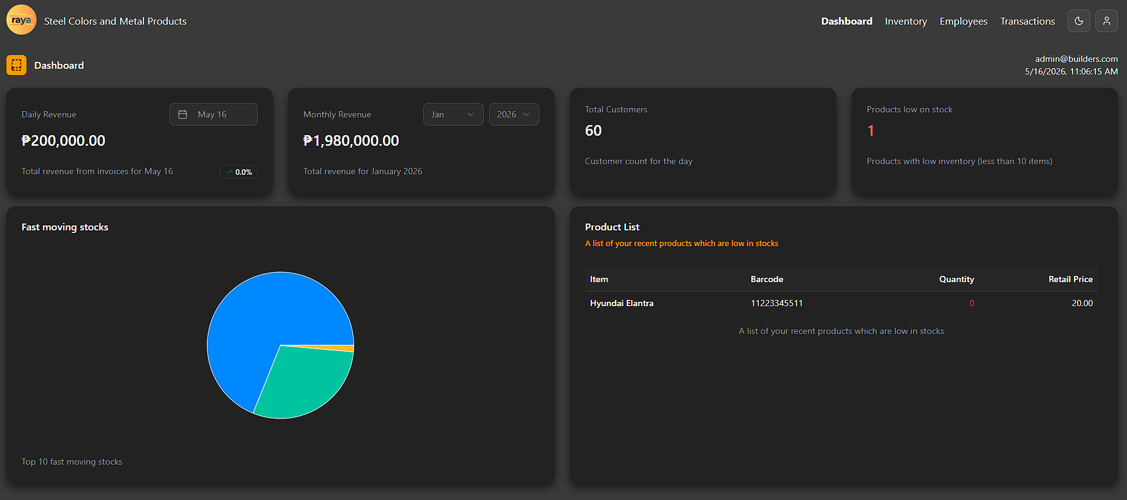Viewport: 1127px width, 500px height.
Task: Click the daily revenue amount ₱200,000.00
Action: click(63, 141)
